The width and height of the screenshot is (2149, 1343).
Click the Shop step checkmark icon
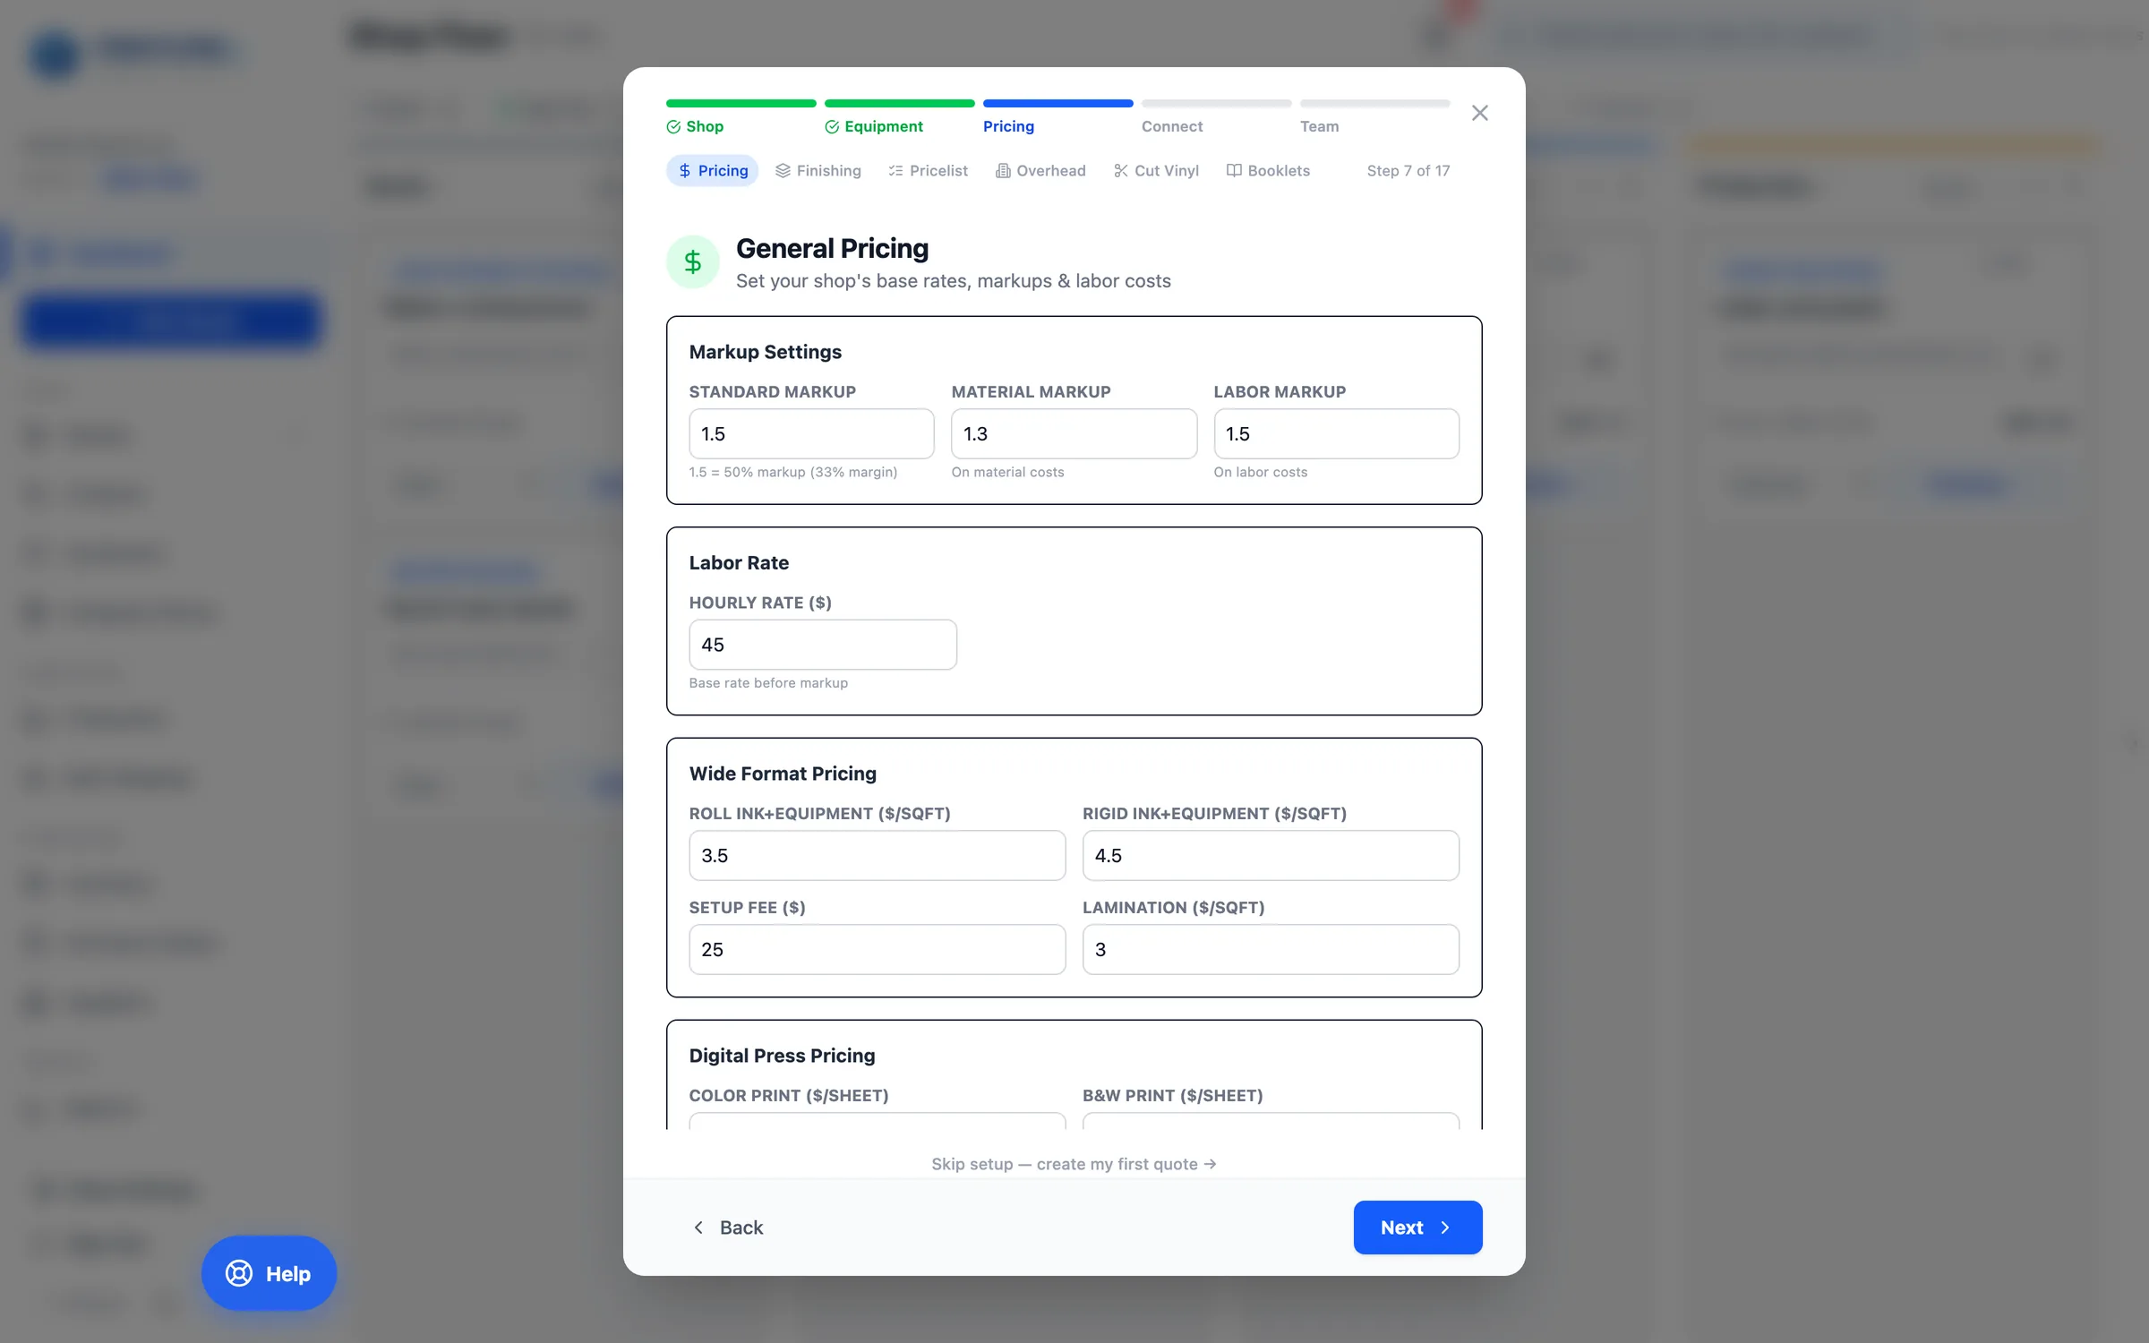[673, 127]
